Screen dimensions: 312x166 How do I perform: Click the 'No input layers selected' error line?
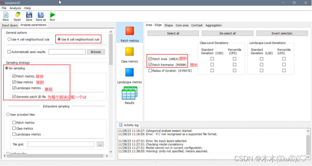point(153,141)
